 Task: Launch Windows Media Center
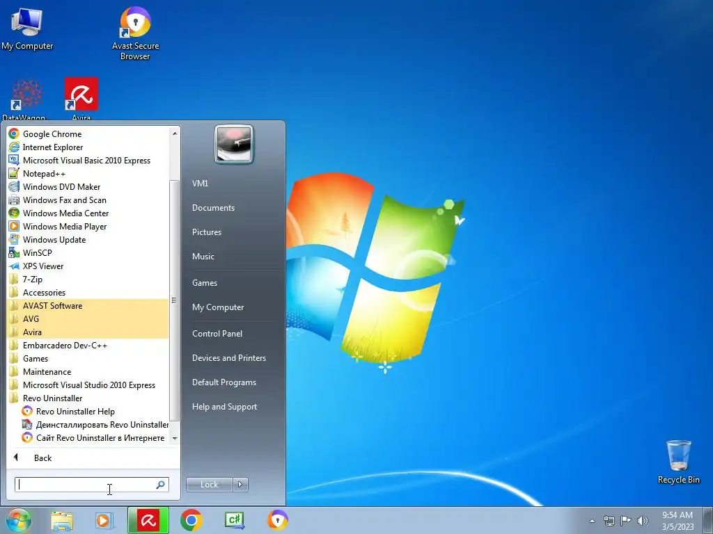88,213
